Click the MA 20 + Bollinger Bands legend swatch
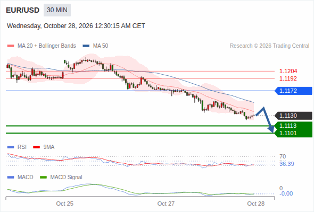This screenshot has height=212, width=314. pyautogui.click(x=11, y=46)
